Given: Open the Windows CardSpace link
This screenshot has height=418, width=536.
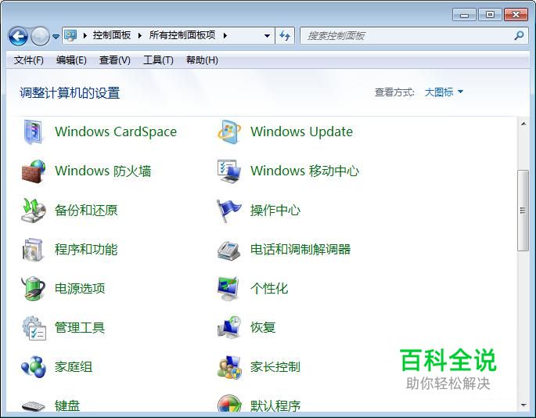Looking at the screenshot, I should [x=116, y=132].
